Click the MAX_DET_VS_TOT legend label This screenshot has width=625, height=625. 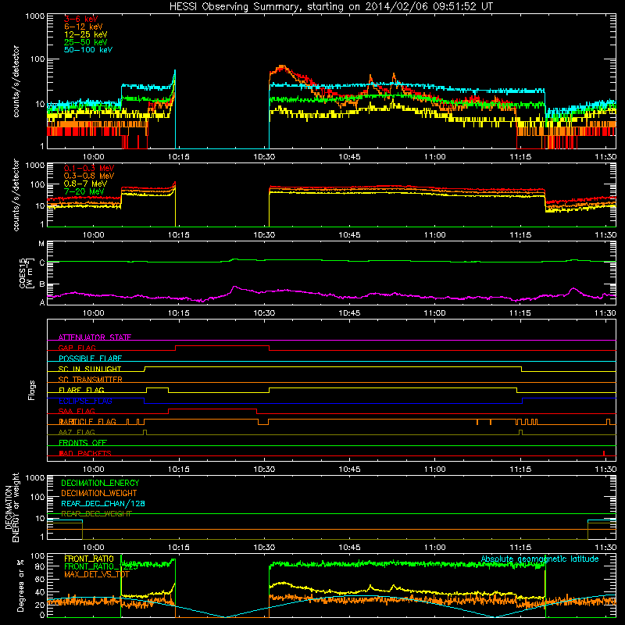96,574
